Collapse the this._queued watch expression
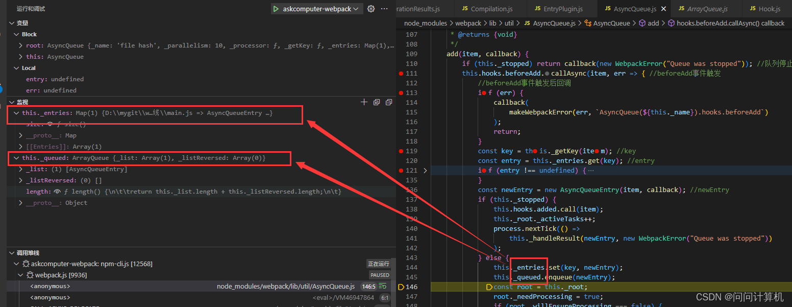Viewport: 792px width, 307px height. pos(17,158)
